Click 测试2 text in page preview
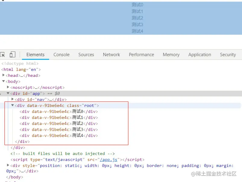 [137, 18]
